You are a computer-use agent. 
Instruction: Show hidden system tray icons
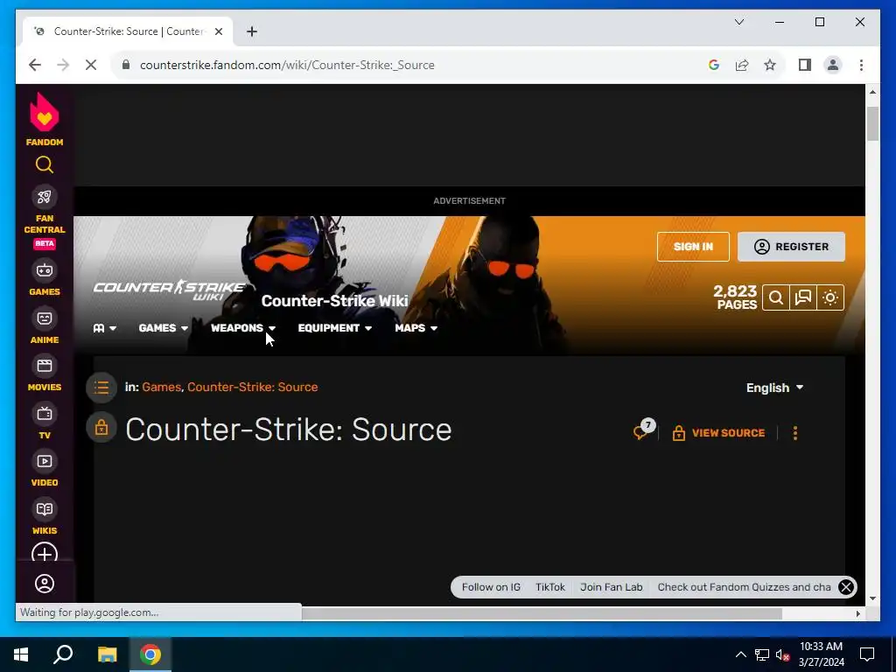coord(740,654)
